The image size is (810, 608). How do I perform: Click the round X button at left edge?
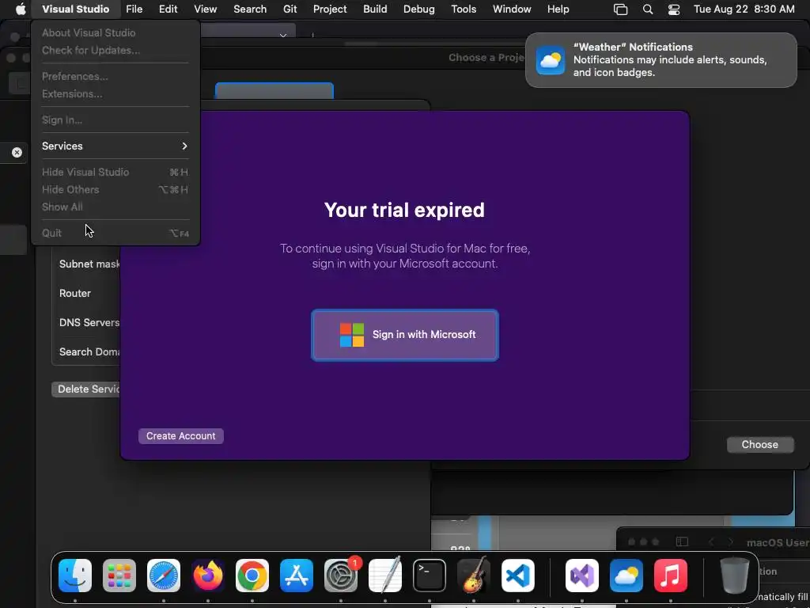pos(17,152)
